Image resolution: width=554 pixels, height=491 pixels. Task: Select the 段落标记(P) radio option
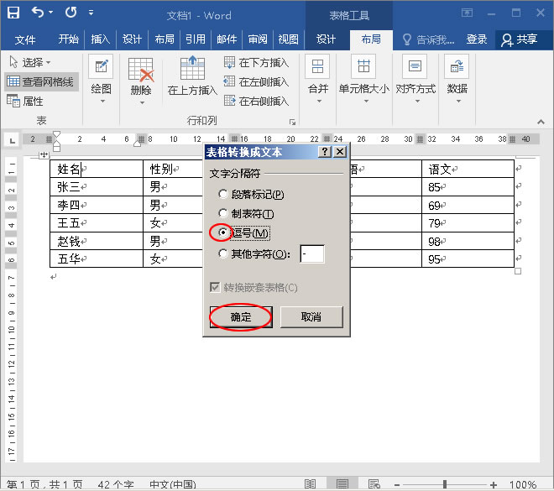click(251, 194)
